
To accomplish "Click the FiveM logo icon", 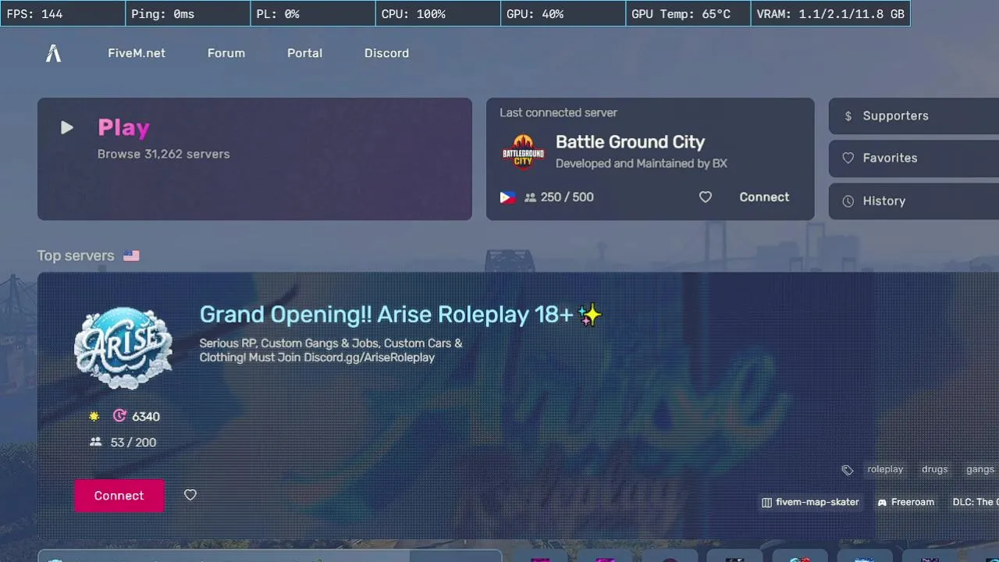I will (x=53, y=53).
